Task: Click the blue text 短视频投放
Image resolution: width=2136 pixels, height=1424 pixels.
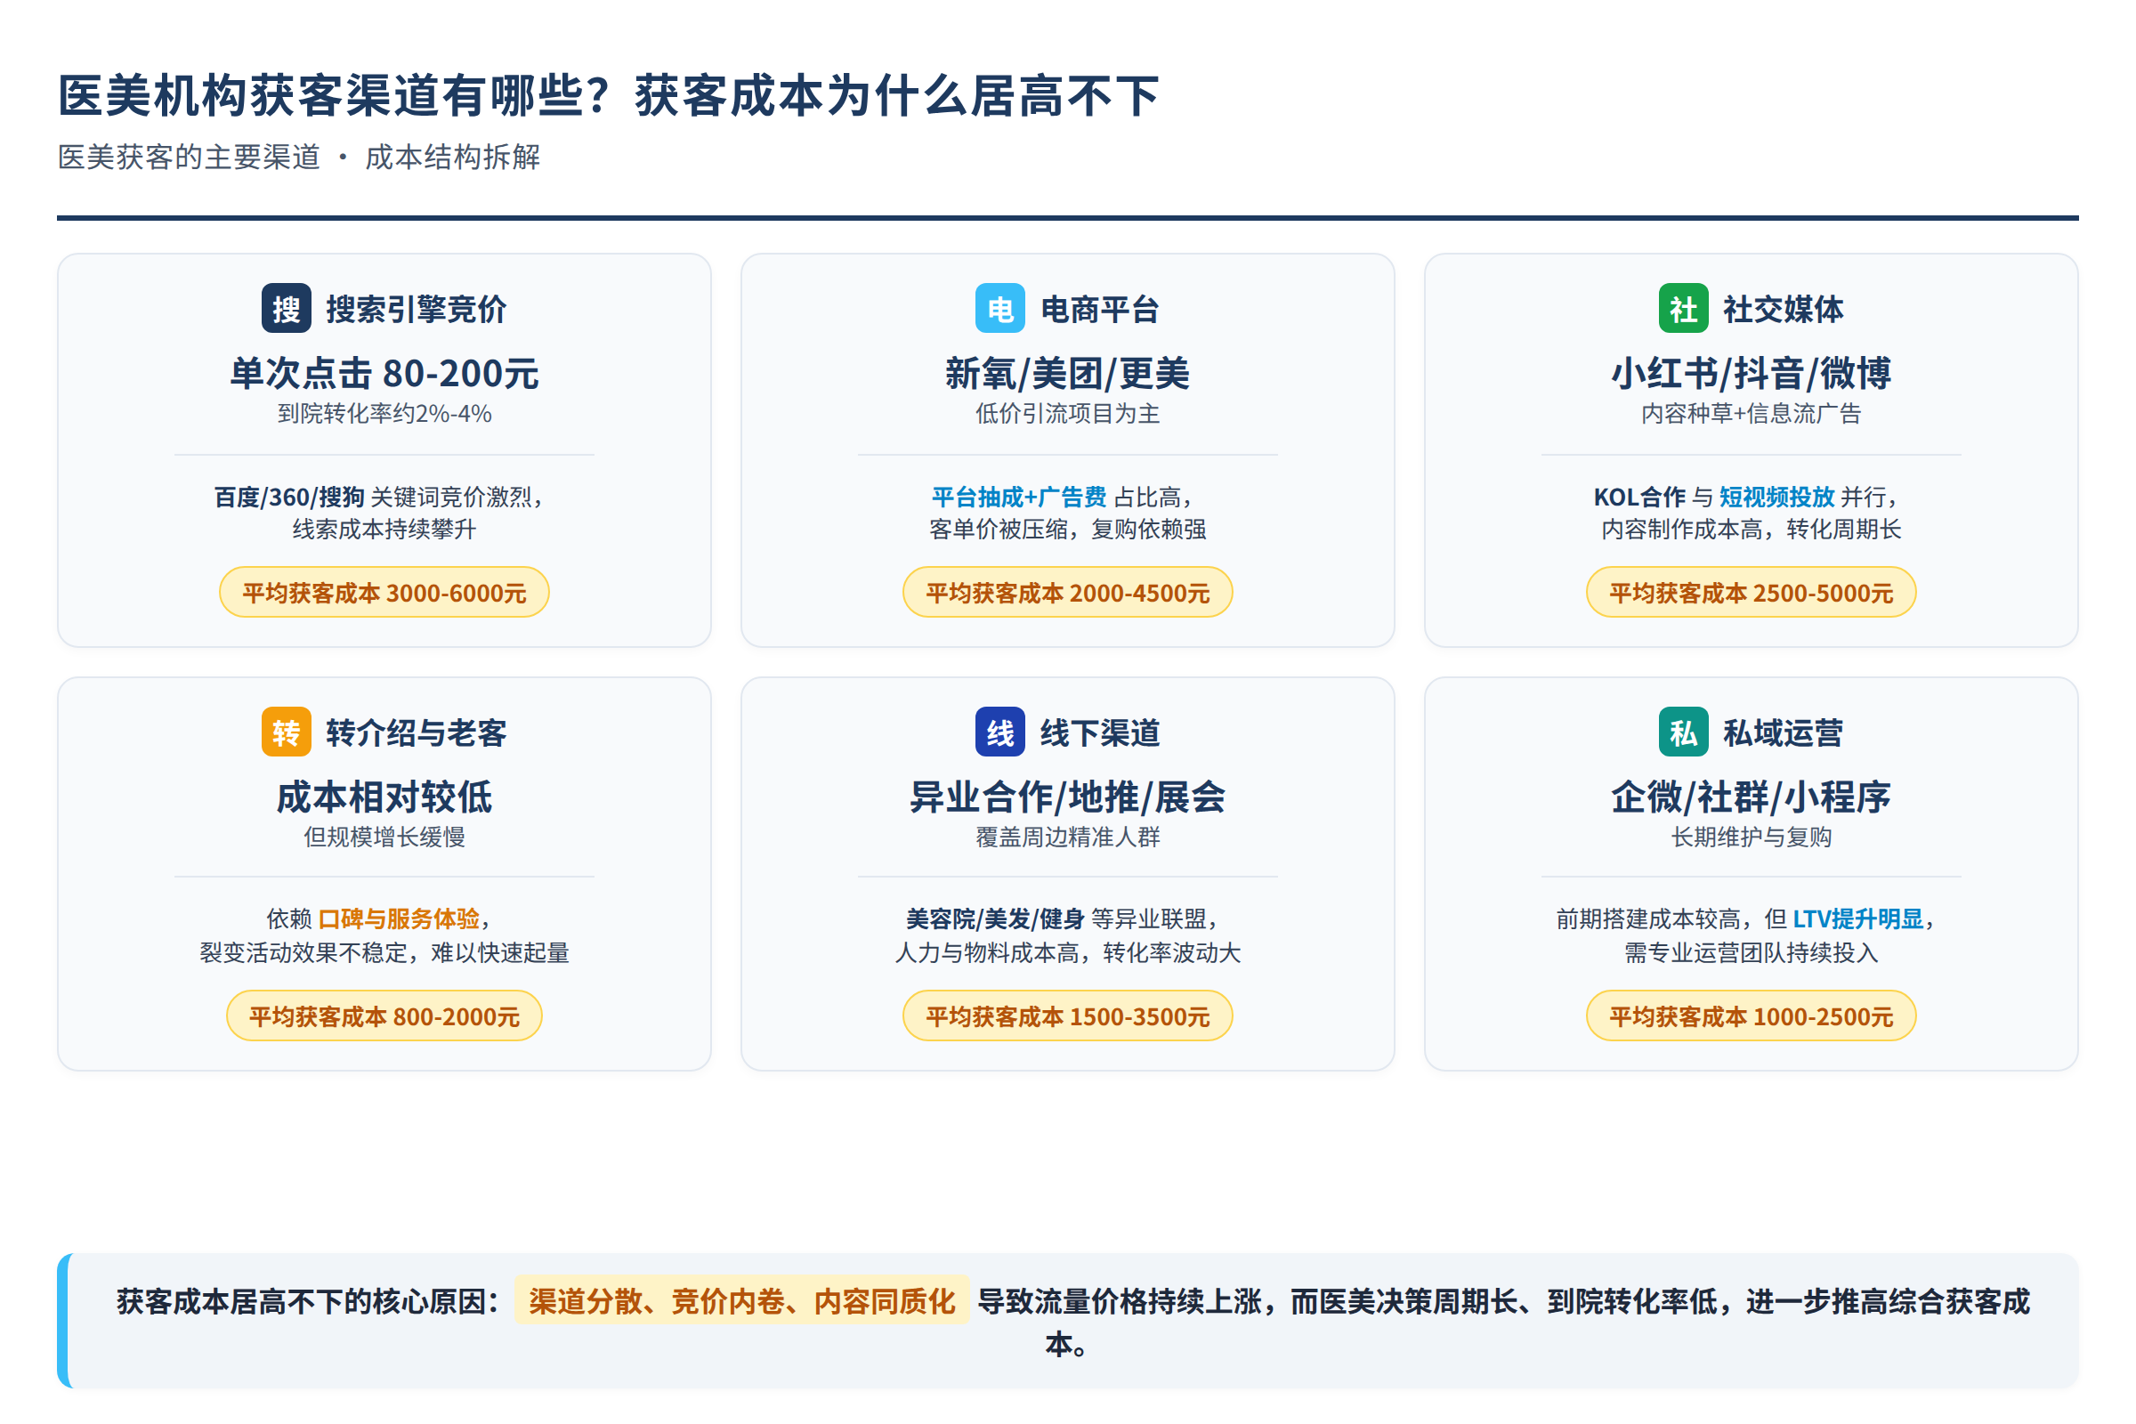Action: [x=1777, y=497]
